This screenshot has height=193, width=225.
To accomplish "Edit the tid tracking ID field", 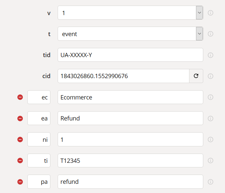I will [x=130, y=55].
